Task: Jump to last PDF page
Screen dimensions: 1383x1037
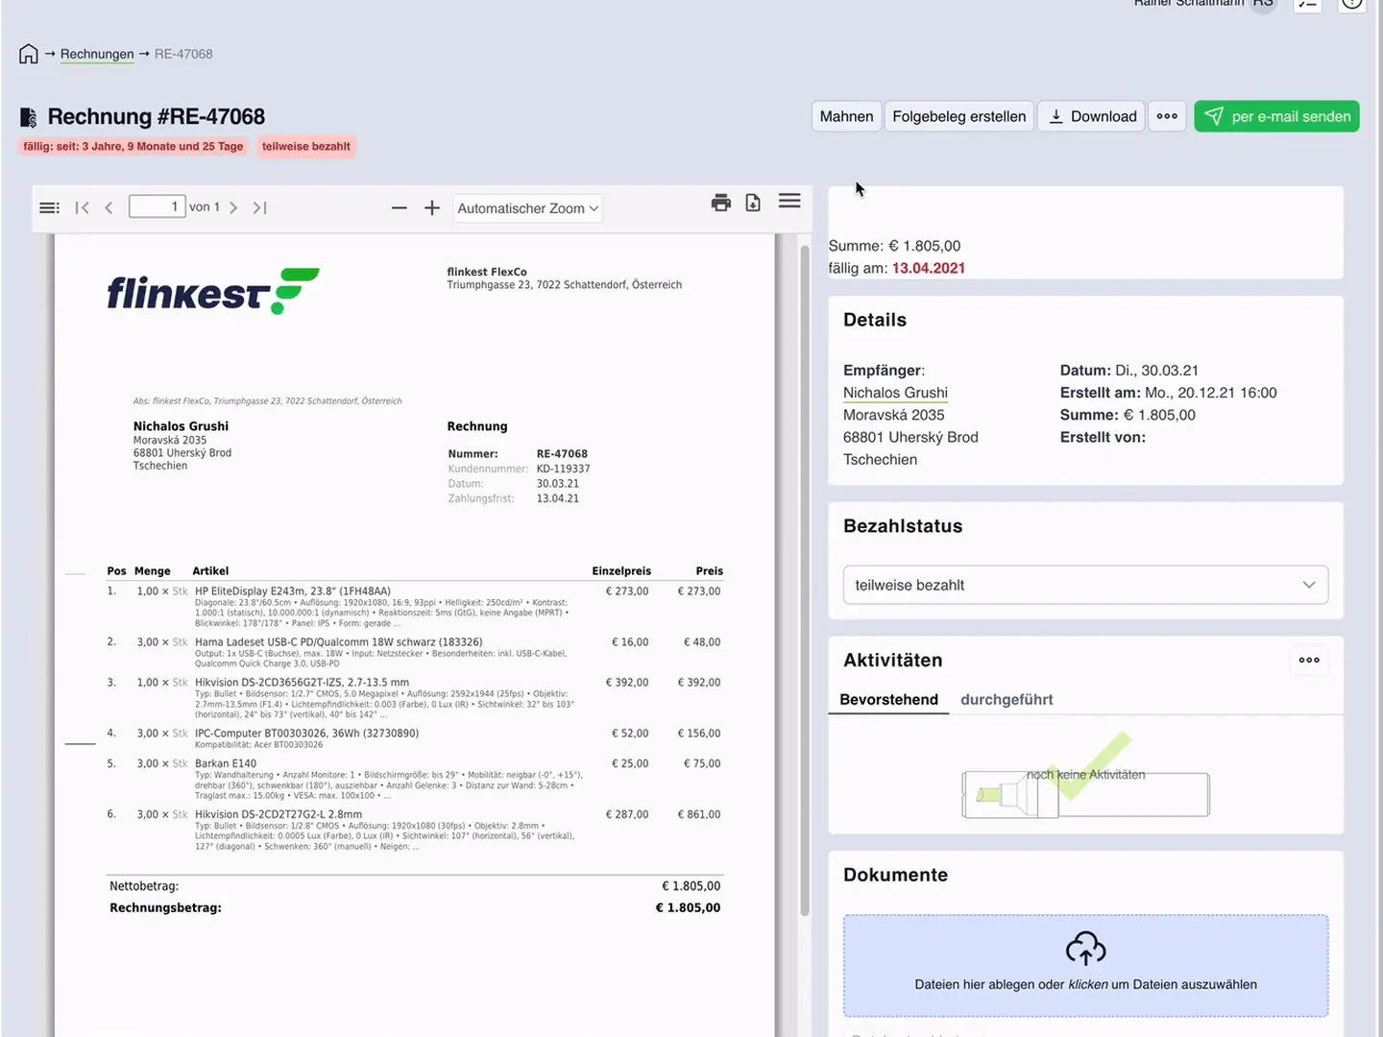Action: point(259,207)
